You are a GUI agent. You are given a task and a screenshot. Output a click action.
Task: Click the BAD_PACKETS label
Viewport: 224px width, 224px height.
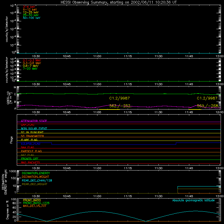(x=31, y=162)
